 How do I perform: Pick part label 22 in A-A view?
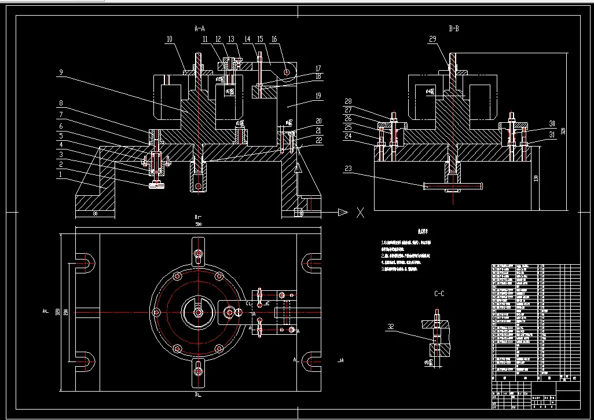tap(318, 140)
